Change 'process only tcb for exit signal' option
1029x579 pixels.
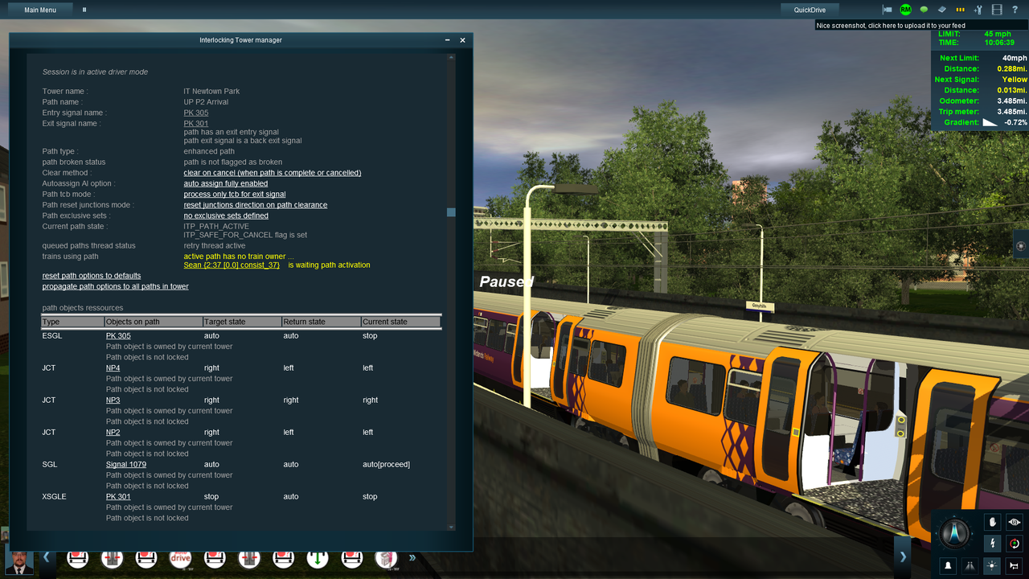235,195
